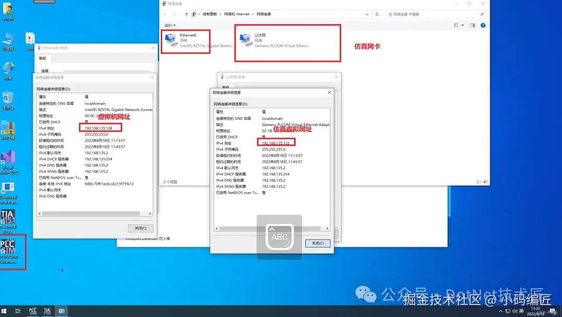The image size is (562, 317).
Task: Show hidden system tray icons
Action: click(501, 311)
